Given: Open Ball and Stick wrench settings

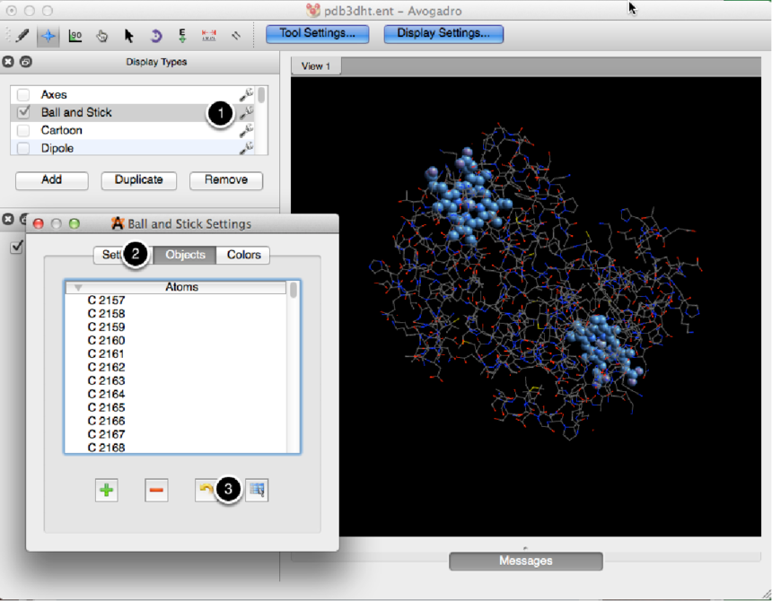Looking at the screenshot, I should pyautogui.click(x=245, y=113).
